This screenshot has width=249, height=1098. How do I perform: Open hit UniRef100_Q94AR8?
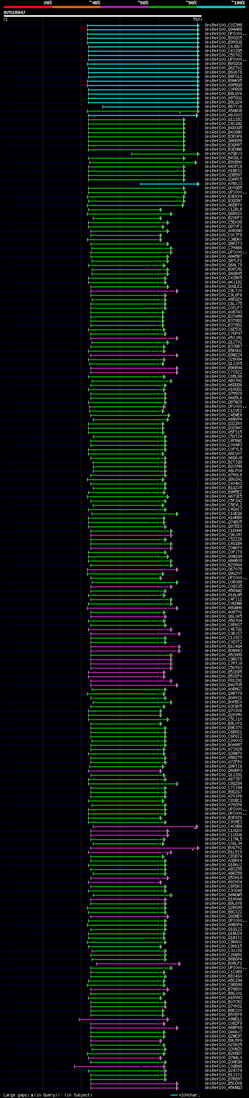tap(223, 30)
